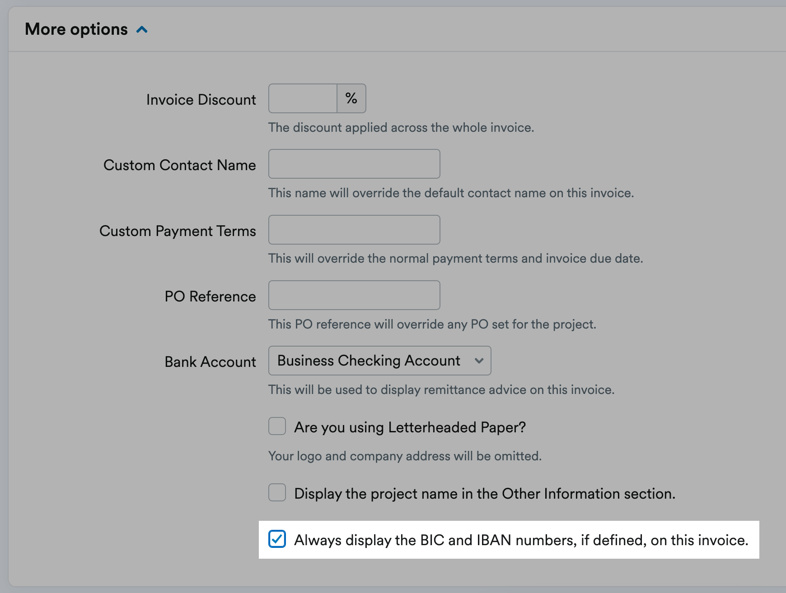The width and height of the screenshot is (786, 593).
Task: Click the Bank Account label
Action: tap(210, 361)
